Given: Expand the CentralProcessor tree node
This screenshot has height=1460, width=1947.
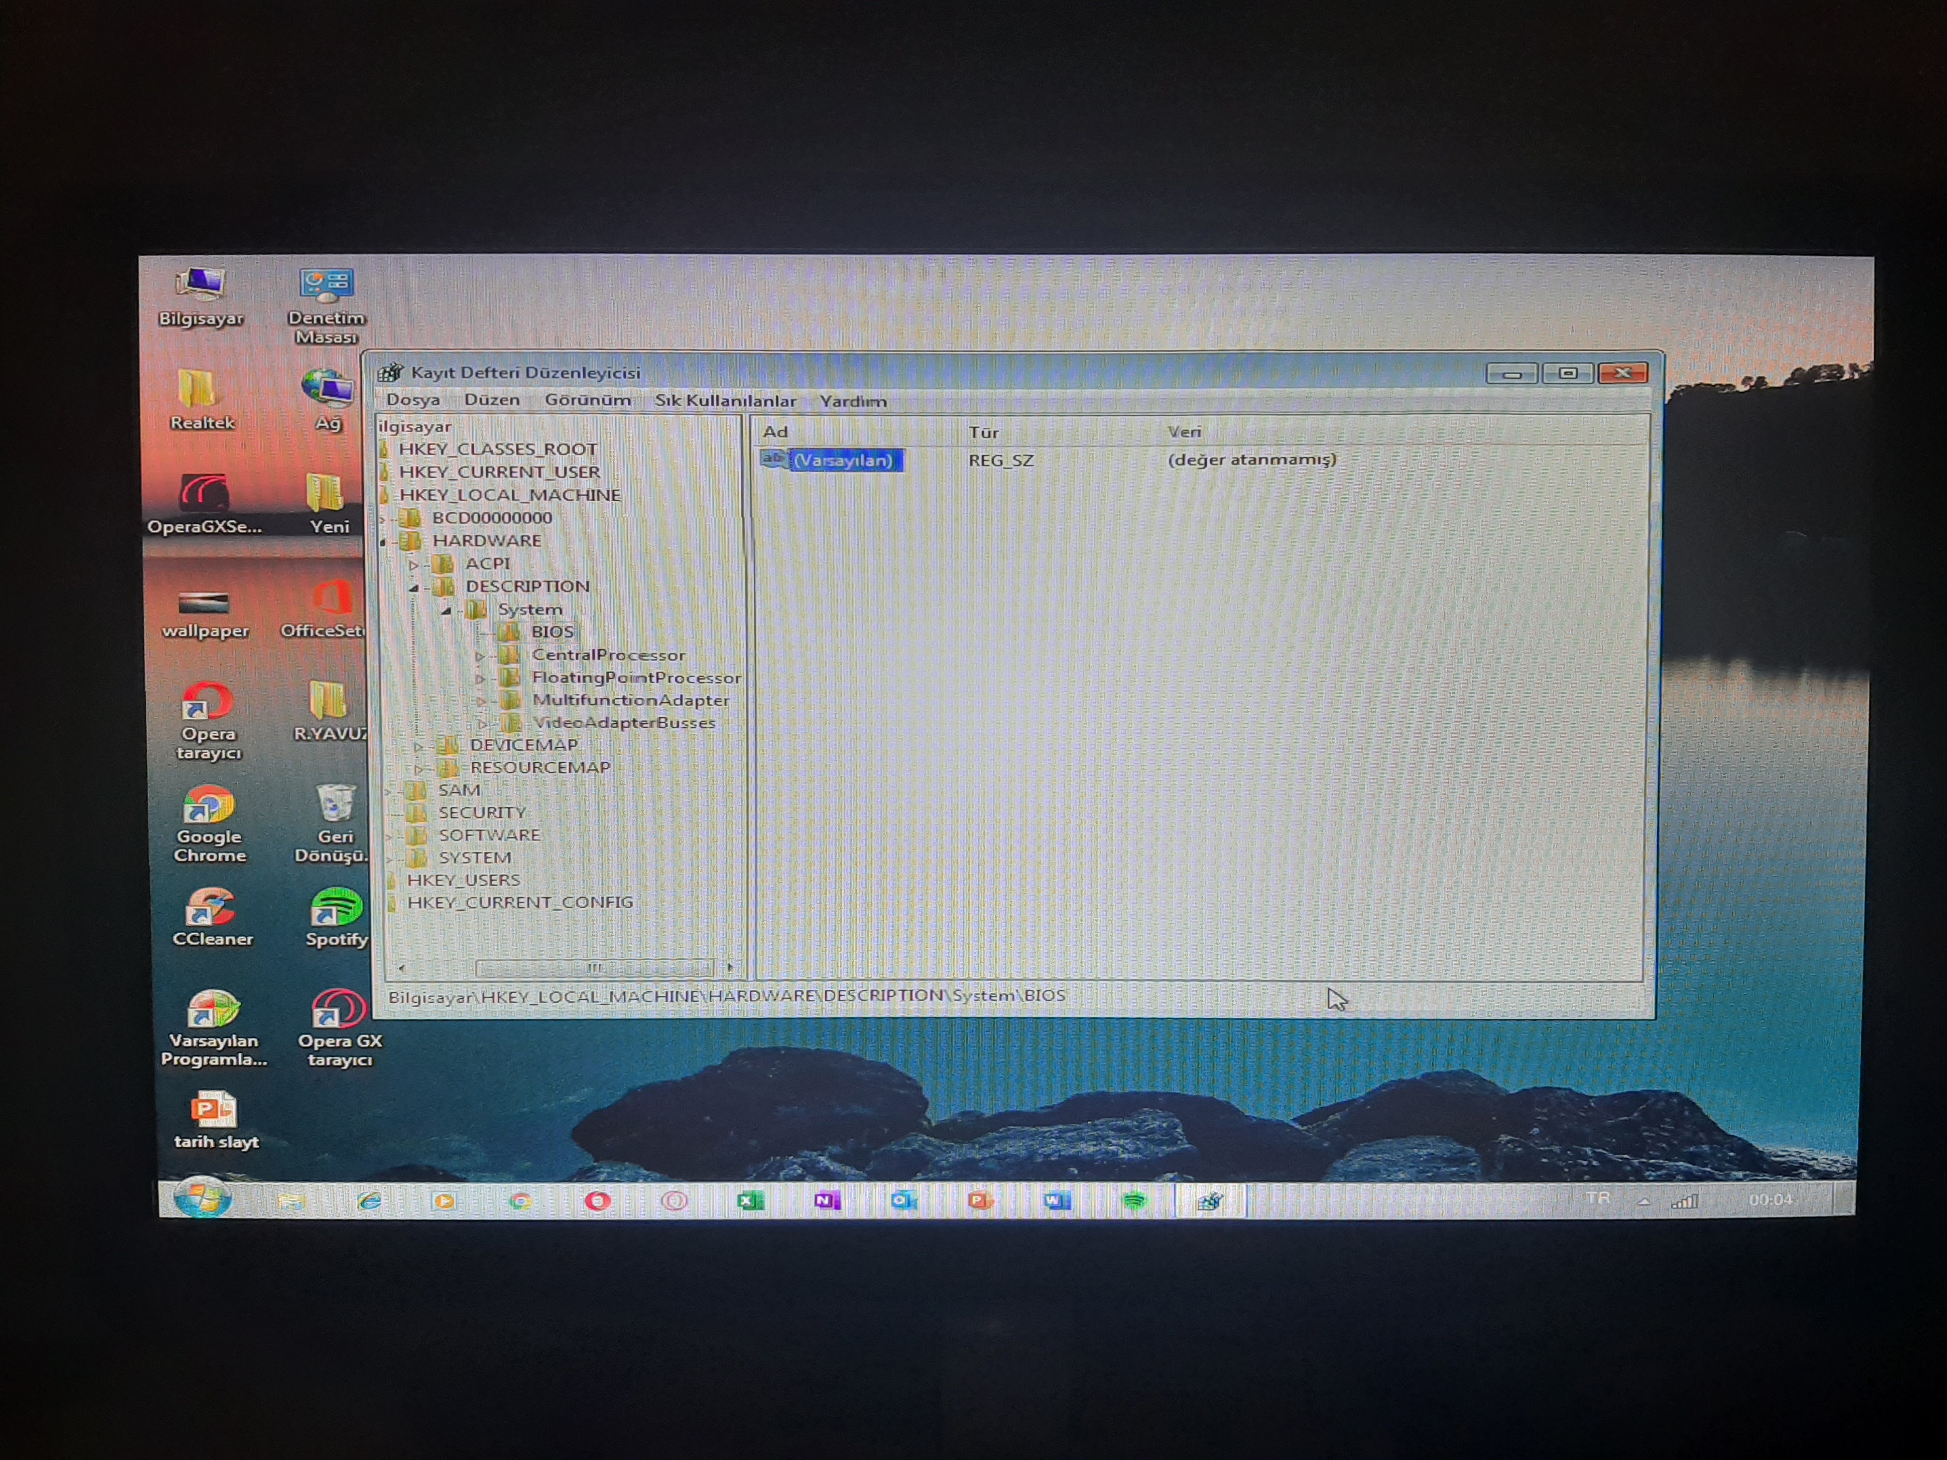Looking at the screenshot, I should pyautogui.click(x=480, y=657).
